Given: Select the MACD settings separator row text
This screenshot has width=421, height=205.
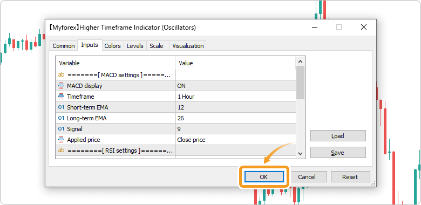Looking at the screenshot, I should tap(119, 75).
